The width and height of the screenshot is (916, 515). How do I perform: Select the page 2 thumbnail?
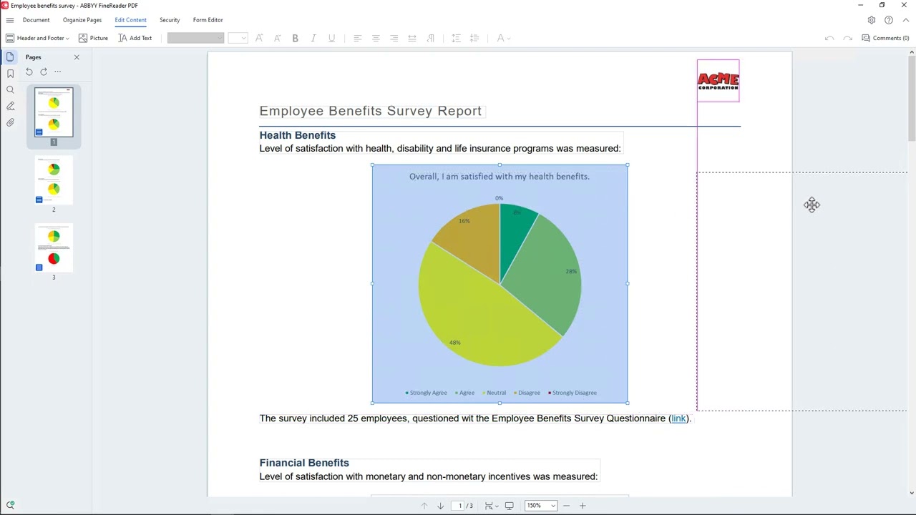tap(54, 181)
